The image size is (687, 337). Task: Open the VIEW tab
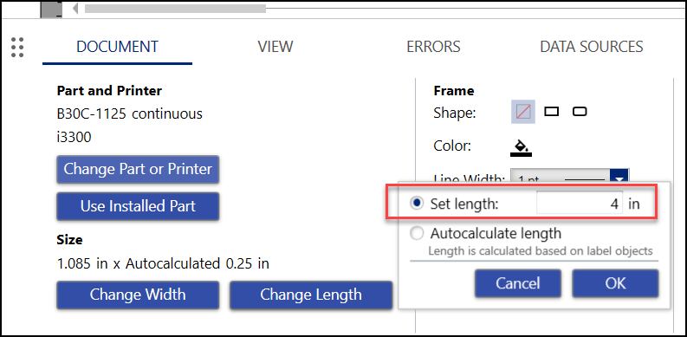pyautogui.click(x=275, y=47)
